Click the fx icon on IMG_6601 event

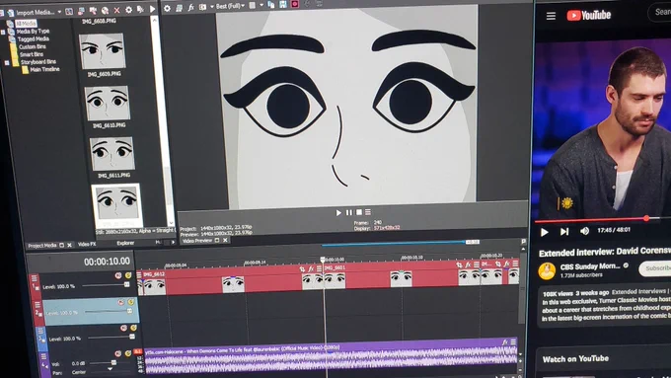468,265
